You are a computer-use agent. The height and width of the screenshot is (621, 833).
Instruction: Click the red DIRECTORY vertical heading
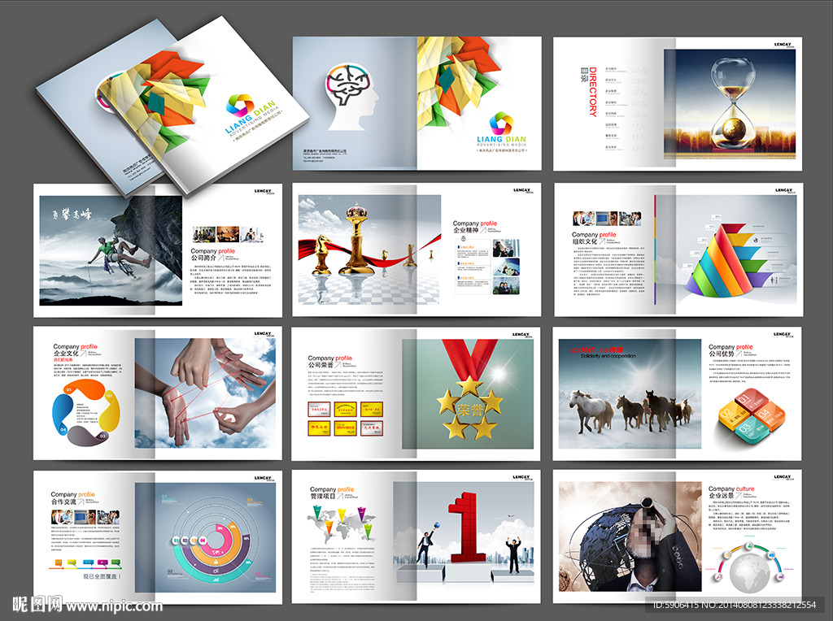[593, 92]
